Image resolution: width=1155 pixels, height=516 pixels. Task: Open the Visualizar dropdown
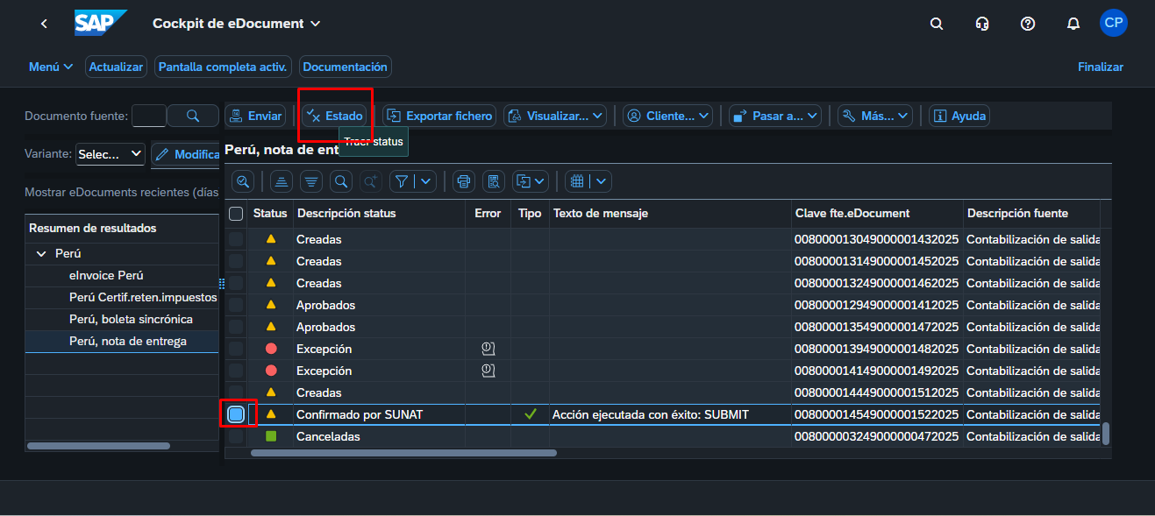[x=555, y=116]
